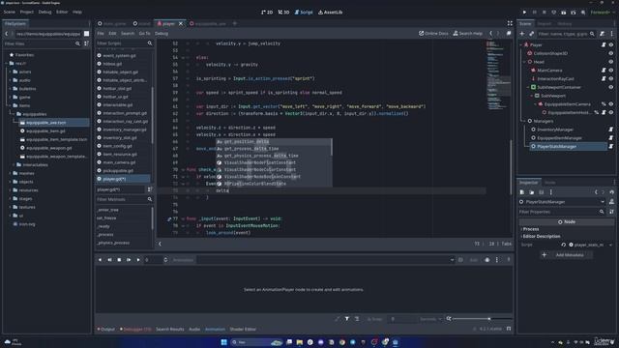Viewport: 619px width, 348px height.
Task: Toggle method list sort order icon
Action: point(149,189)
